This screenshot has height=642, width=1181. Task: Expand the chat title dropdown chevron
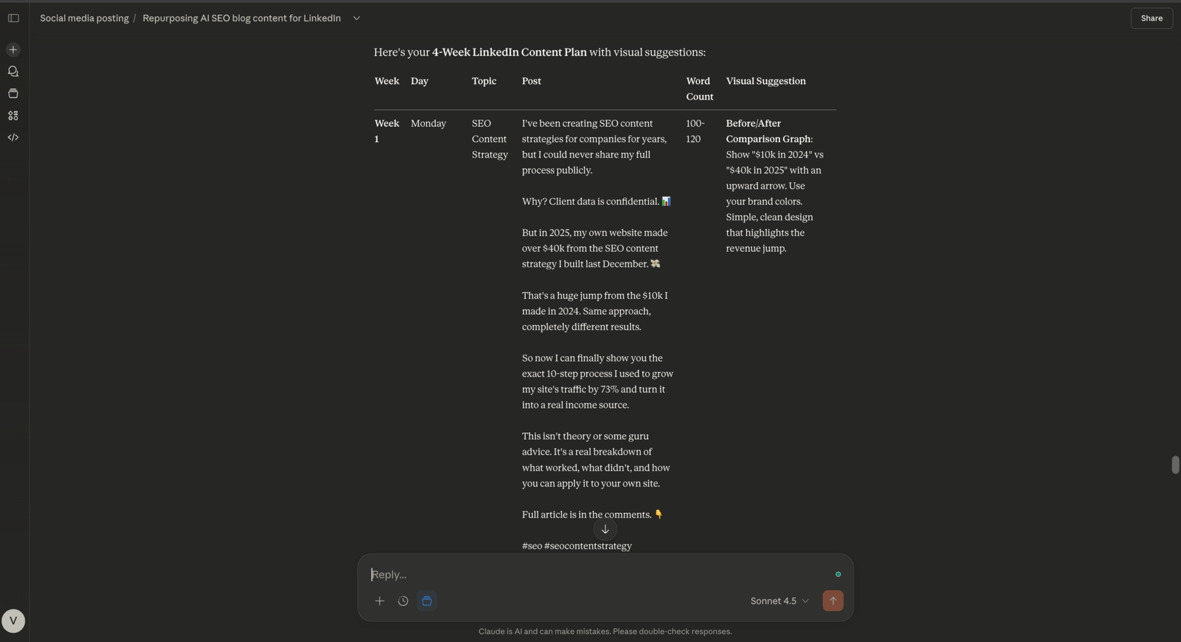click(x=356, y=18)
